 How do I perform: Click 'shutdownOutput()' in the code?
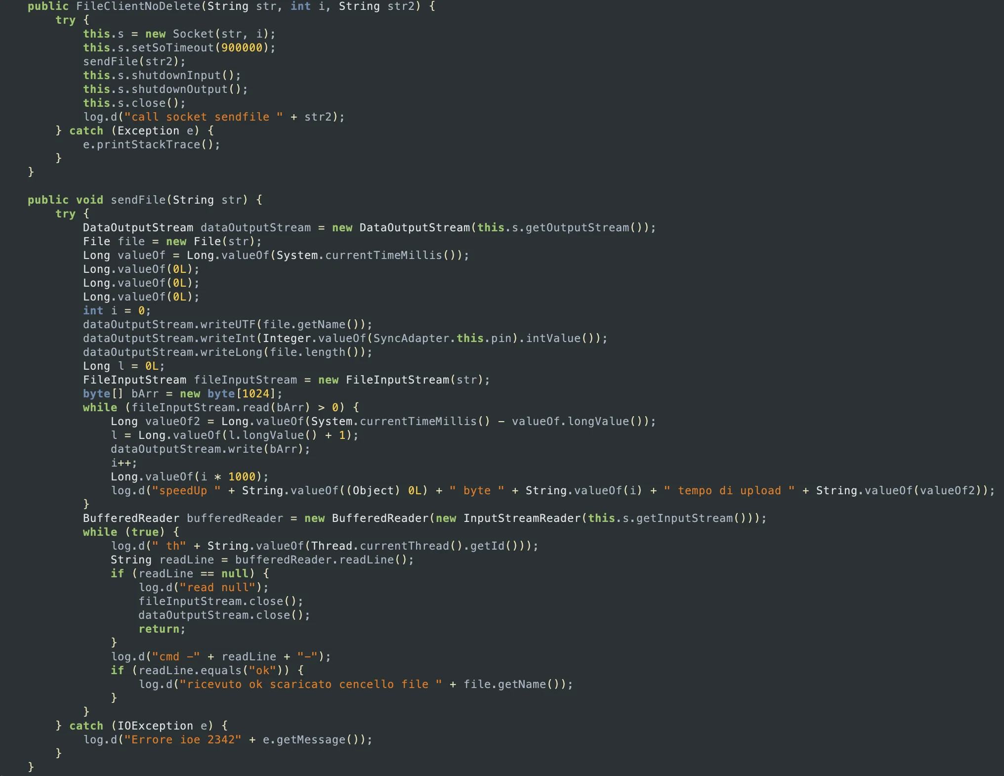[x=186, y=89]
